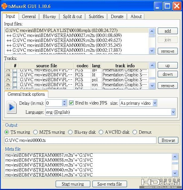Close the tsMuxeR GUI window
Screen dimensions: 183x190
pos(177,6)
